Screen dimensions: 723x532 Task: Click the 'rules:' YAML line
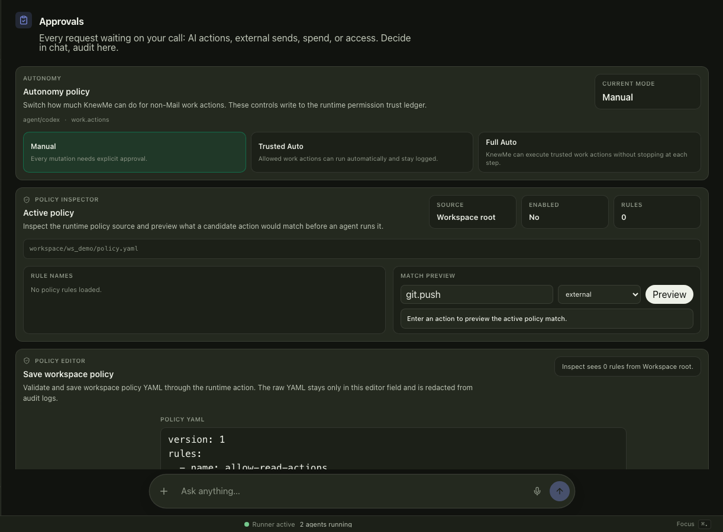(185, 454)
